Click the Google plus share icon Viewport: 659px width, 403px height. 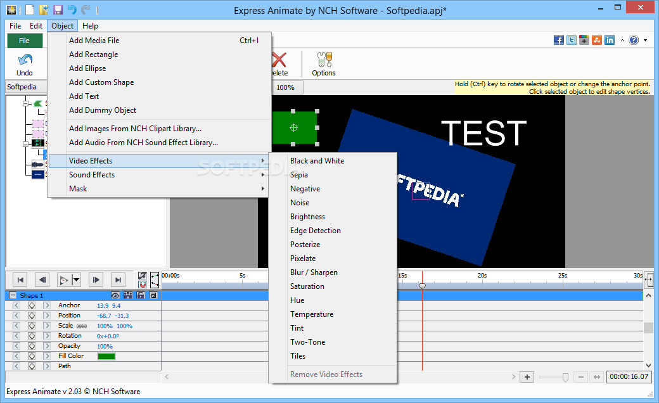584,40
